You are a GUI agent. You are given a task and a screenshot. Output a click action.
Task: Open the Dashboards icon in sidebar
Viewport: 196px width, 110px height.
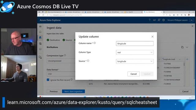[x=40, y=49]
